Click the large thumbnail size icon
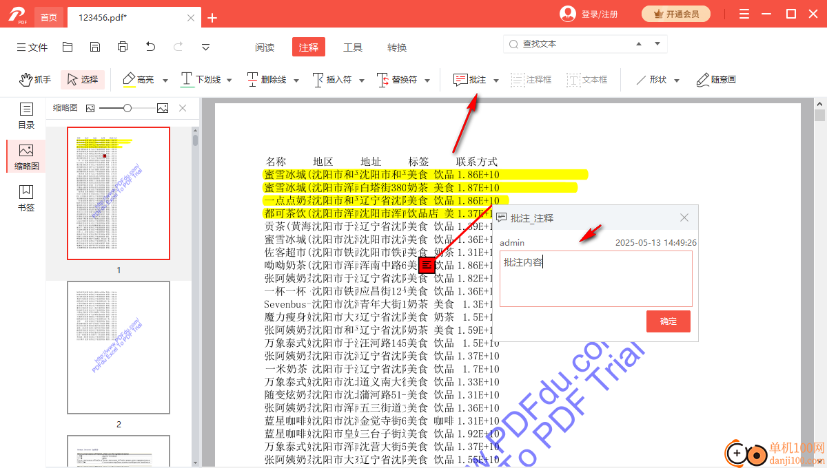The height and width of the screenshot is (468, 827). pos(163,108)
